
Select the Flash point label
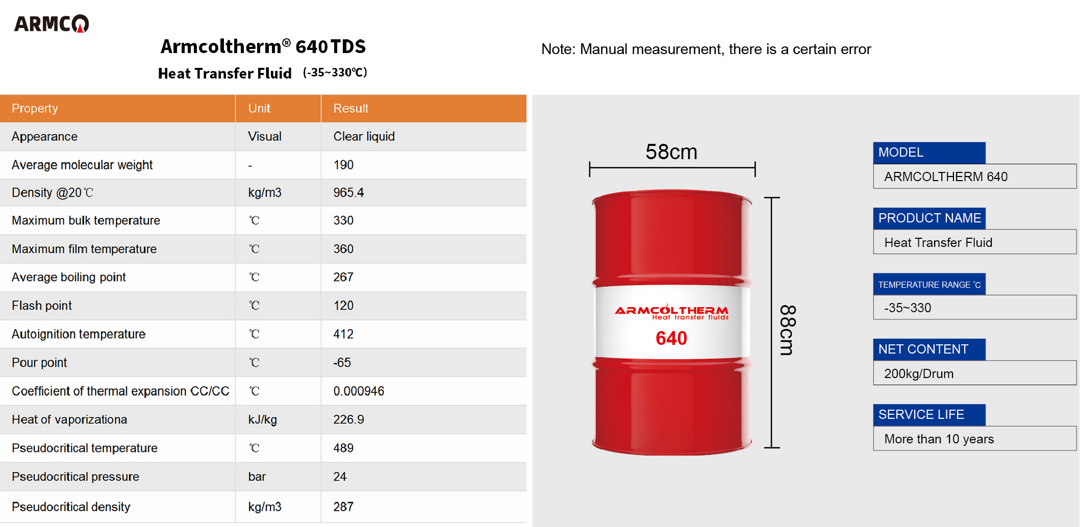[42, 306]
